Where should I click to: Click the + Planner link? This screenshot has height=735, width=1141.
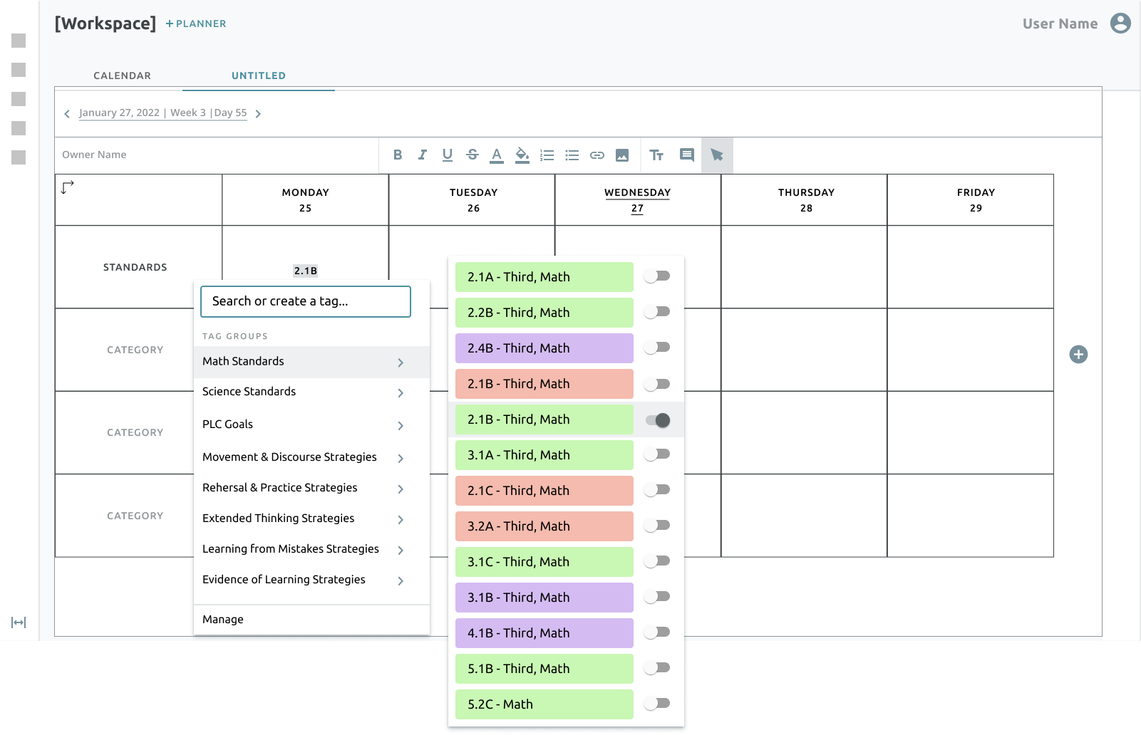pos(196,24)
